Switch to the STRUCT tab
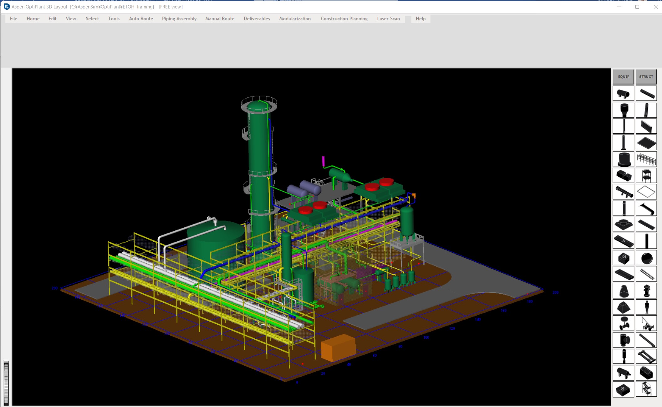The image size is (662, 407). 646,76
